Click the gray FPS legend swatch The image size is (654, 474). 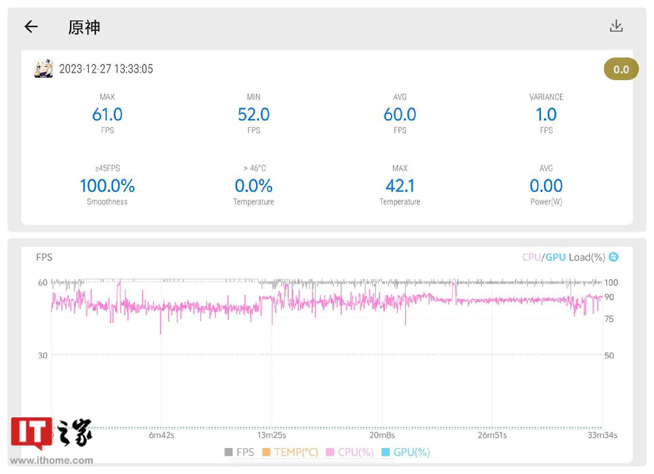click(x=228, y=452)
